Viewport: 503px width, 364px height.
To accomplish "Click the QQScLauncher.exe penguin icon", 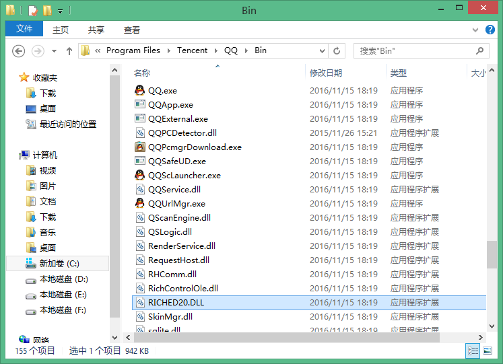I will click(139, 175).
